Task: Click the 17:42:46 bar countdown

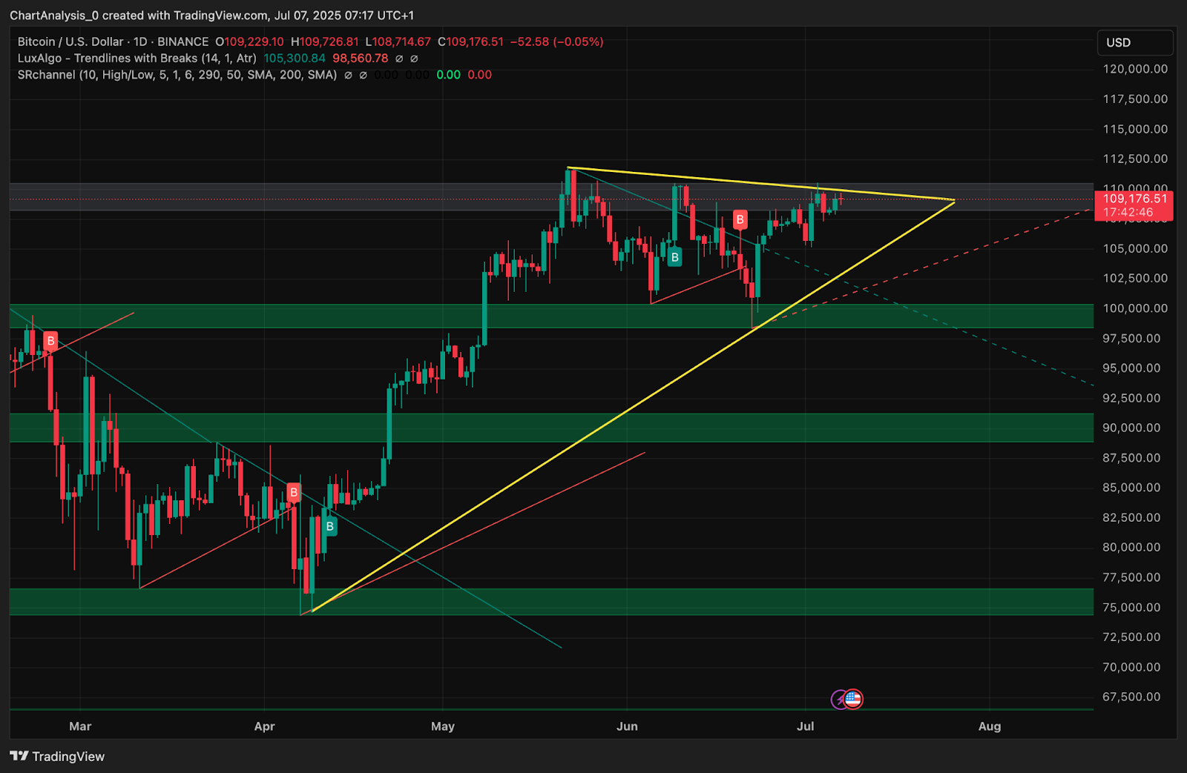Action: [x=1128, y=212]
